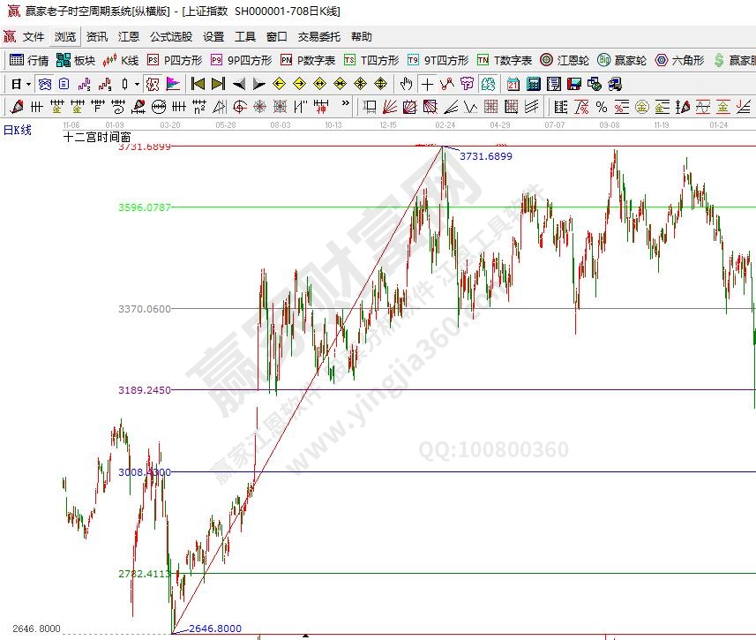Click the save floppy disk icon

tap(573, 84)
